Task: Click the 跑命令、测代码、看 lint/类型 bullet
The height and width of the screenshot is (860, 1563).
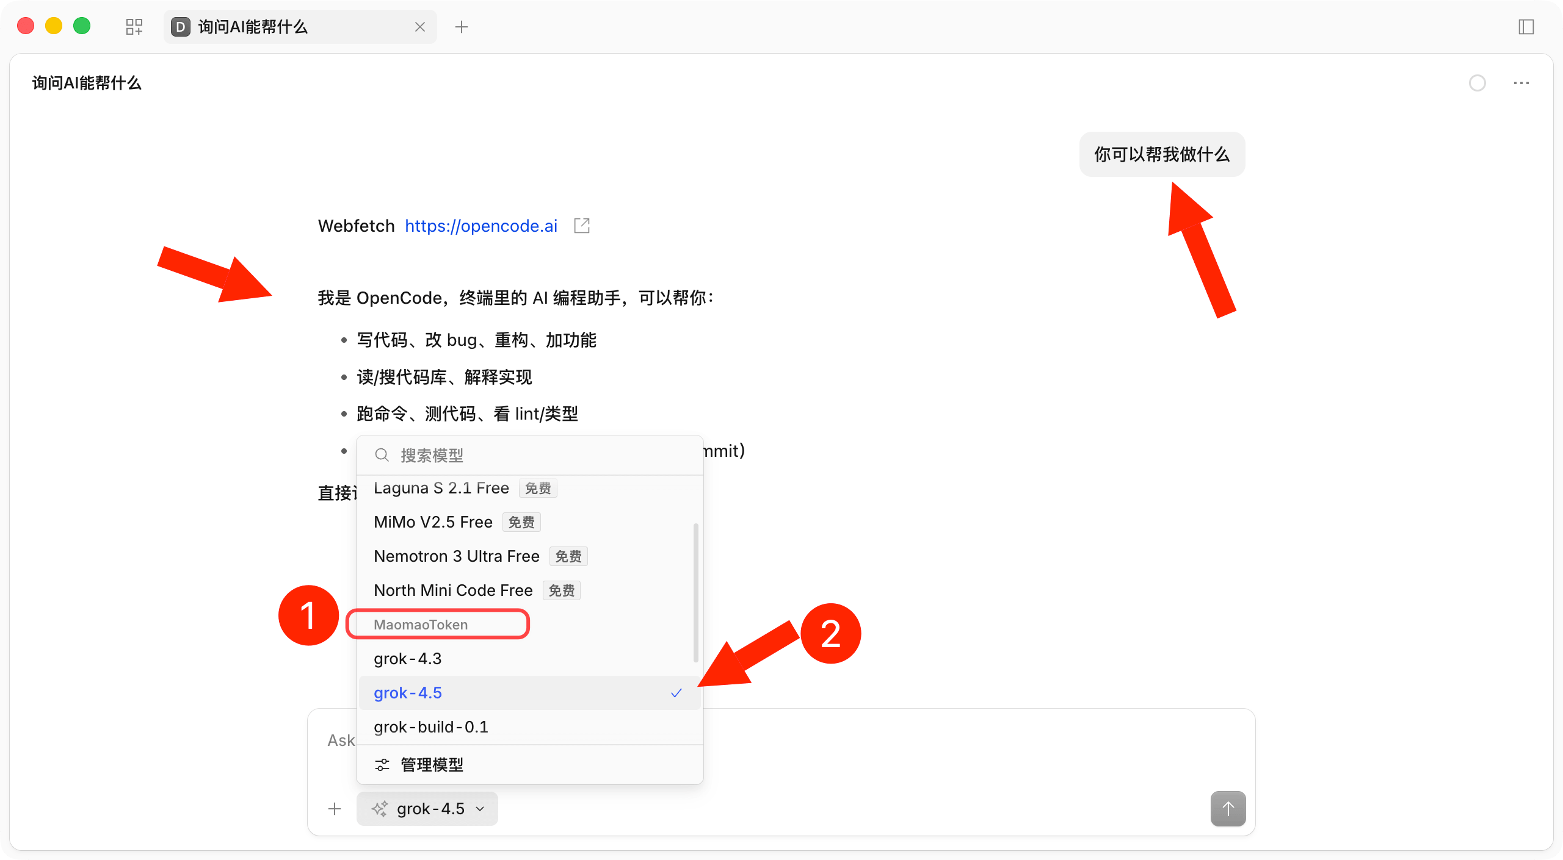Action: coord(467,414)
